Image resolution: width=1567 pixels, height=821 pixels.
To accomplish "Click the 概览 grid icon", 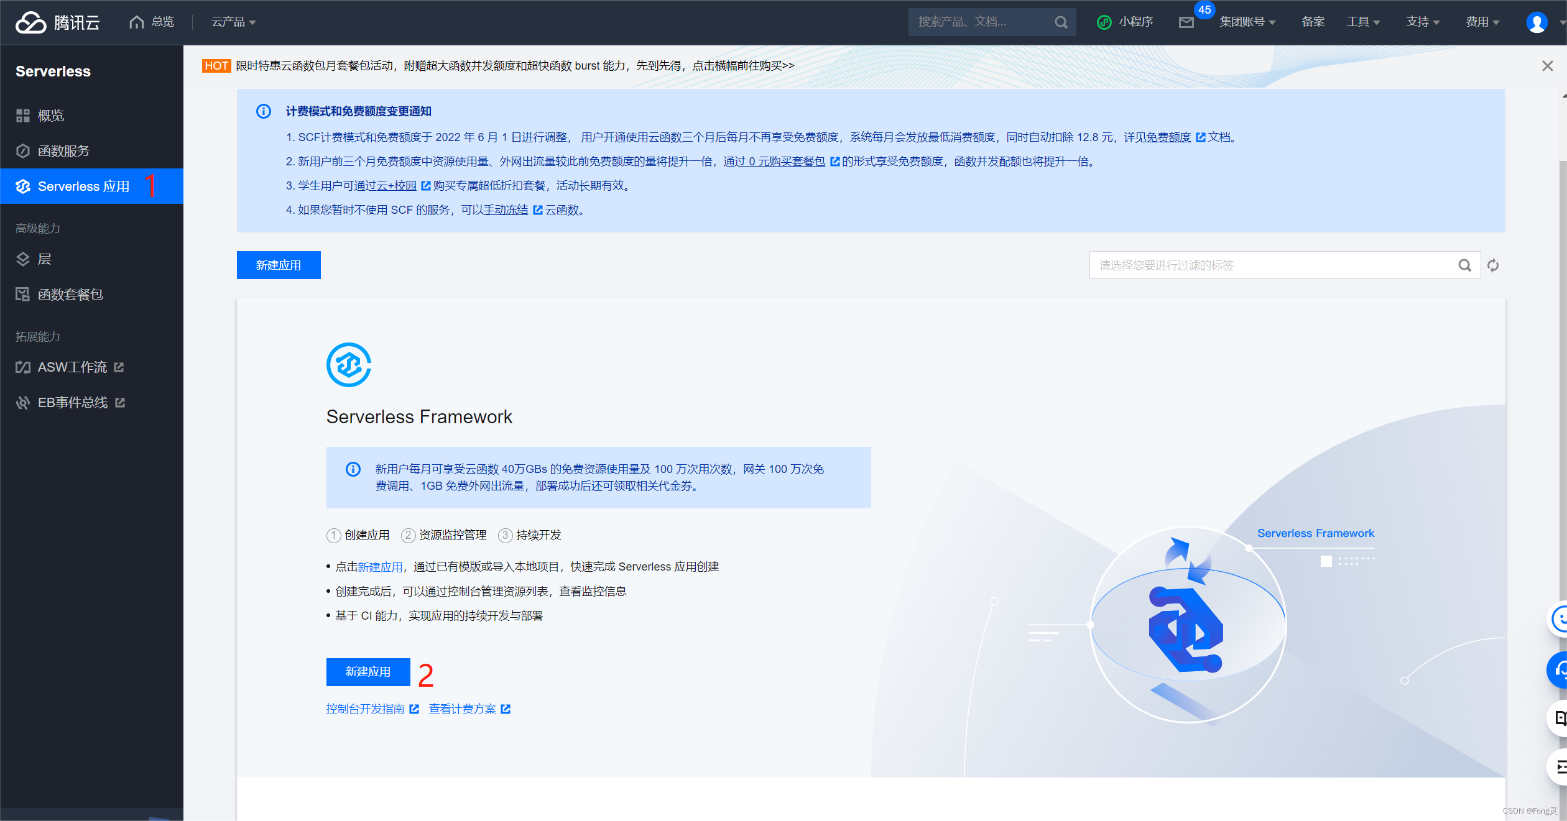I will tap(23, 116).
